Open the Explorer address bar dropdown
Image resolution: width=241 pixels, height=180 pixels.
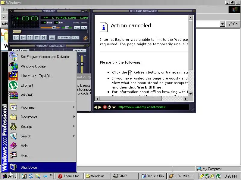click(x=222, y=24)
